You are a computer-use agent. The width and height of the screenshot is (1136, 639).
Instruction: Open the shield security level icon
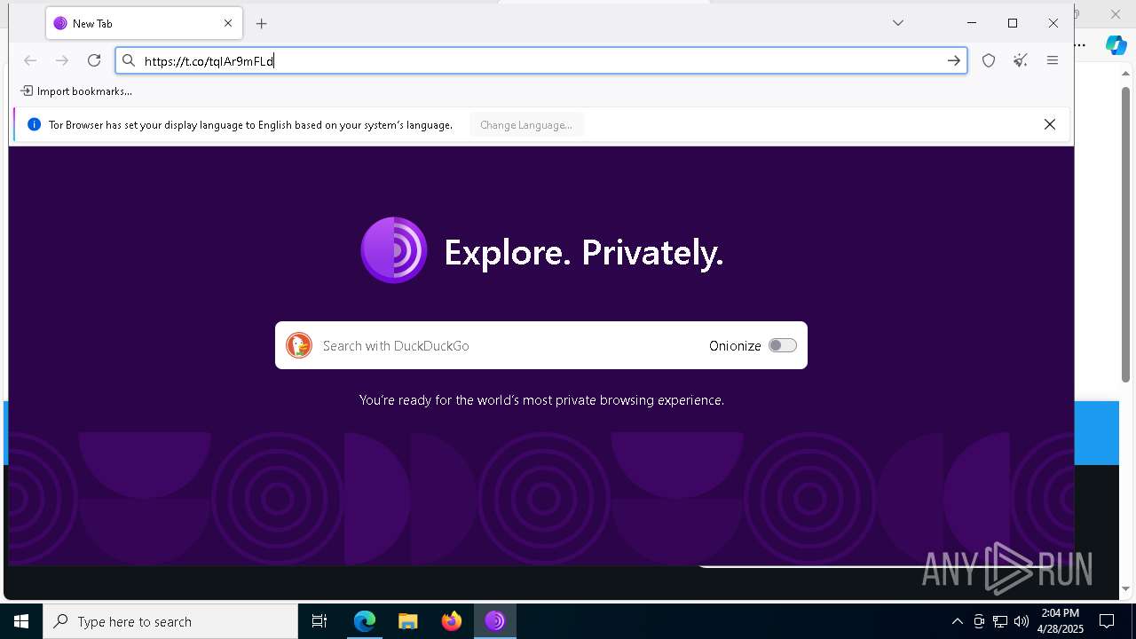pos(989,60)
